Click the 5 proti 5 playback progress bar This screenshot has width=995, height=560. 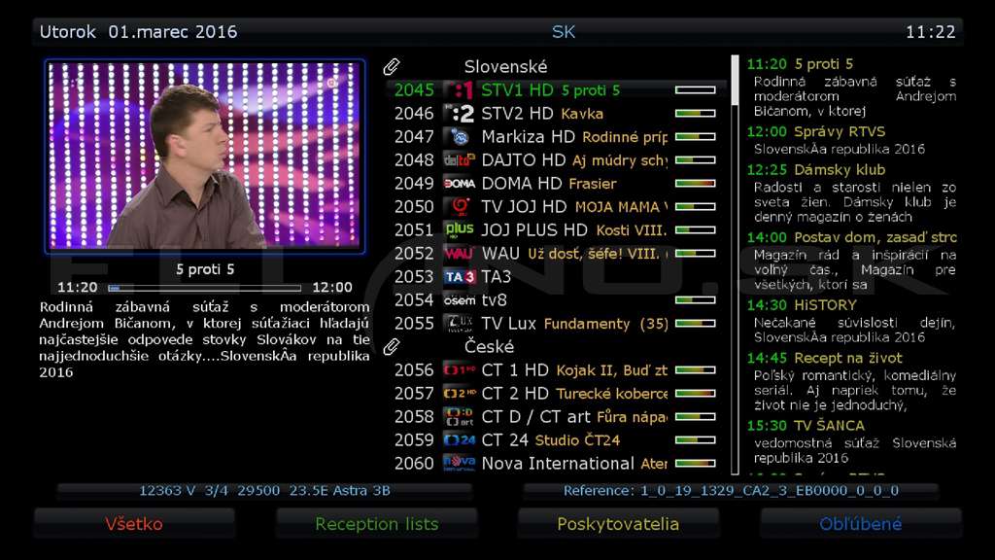coord(204,288)
